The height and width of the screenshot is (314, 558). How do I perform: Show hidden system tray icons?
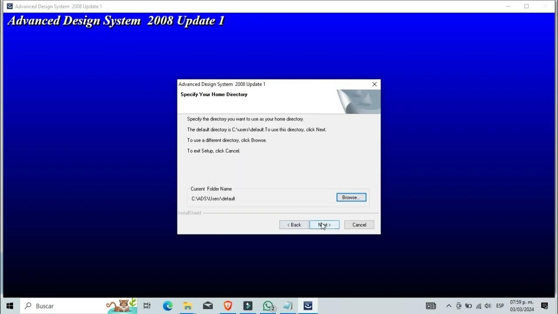449,306
